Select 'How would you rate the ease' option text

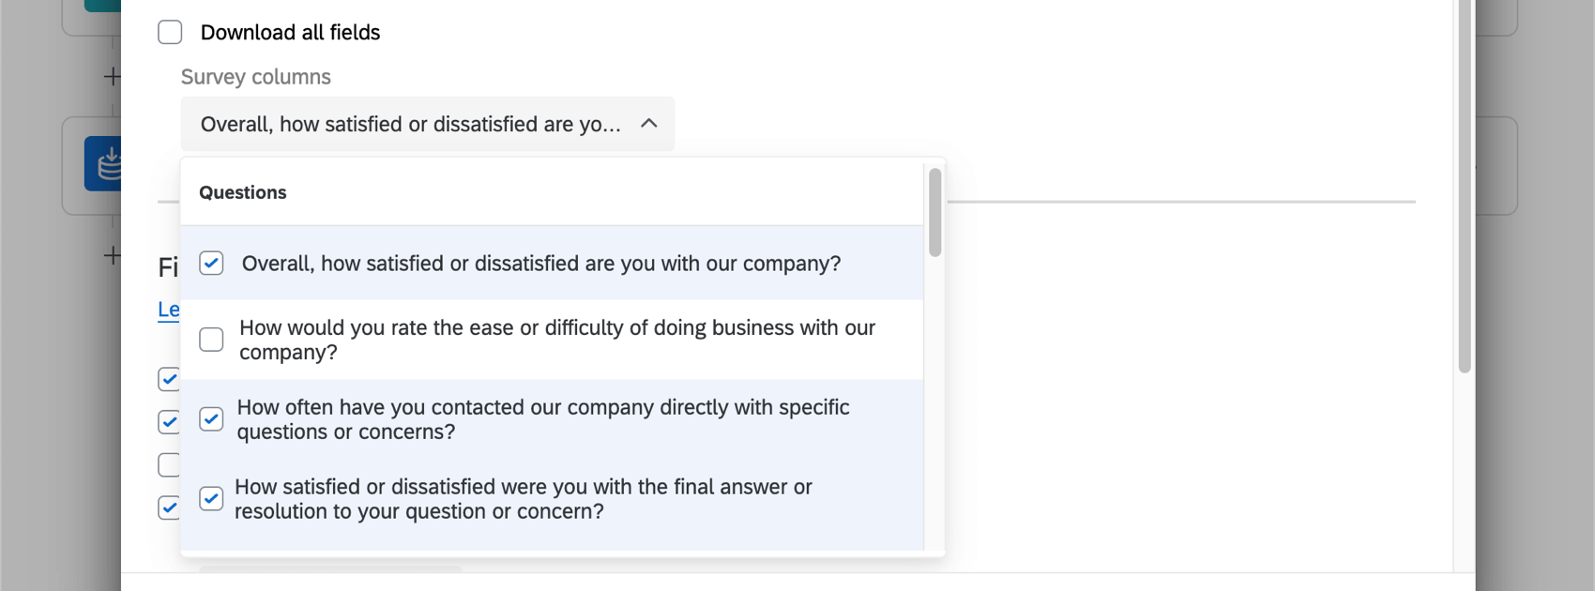[556, 340]
